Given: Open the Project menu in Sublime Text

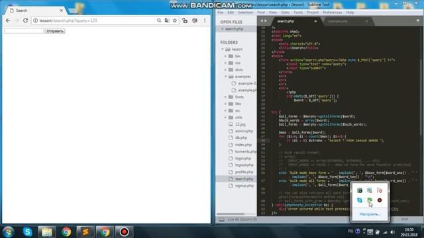Looking at the screenshot, I should [x=313, y=13].
